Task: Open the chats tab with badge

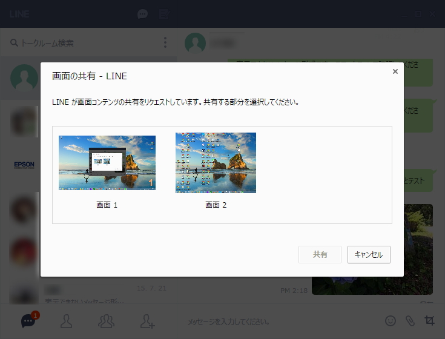Action: click(x=29, y=321)
